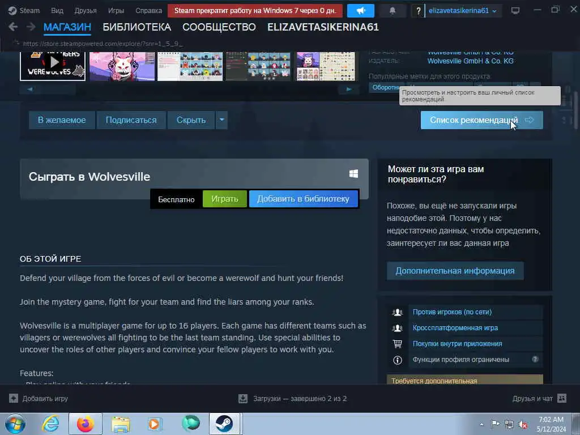Go forward with the right arrow
Screen dimensions: 580x435
(x=31, y=27)
